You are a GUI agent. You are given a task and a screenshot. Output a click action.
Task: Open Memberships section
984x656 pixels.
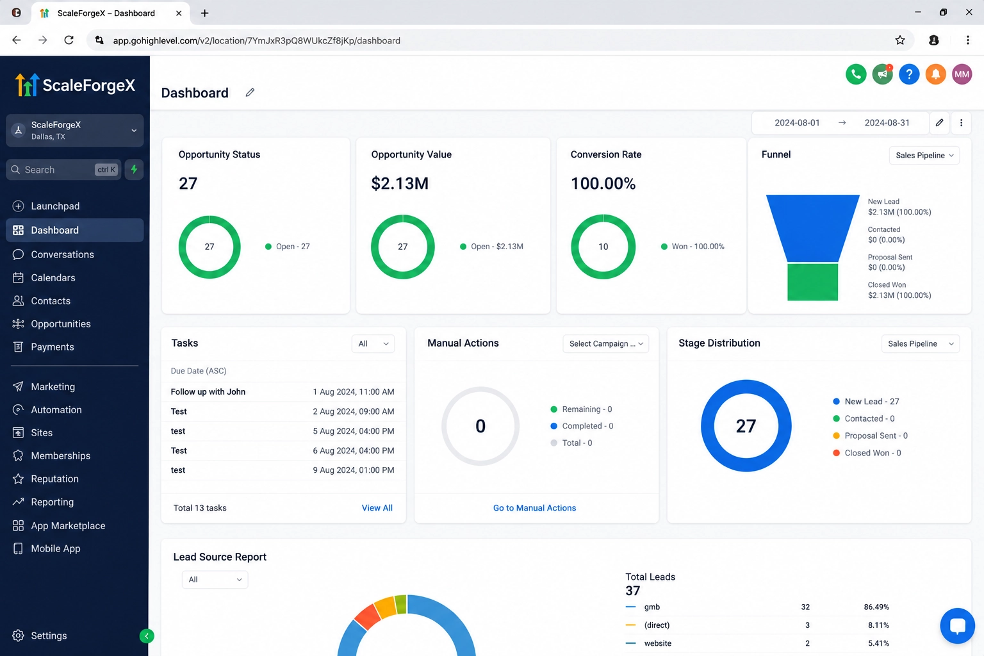[x=74, y=455]
